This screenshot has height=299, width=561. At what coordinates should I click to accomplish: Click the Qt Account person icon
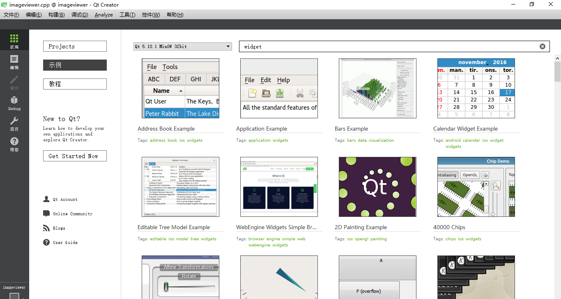click(46, 199)
